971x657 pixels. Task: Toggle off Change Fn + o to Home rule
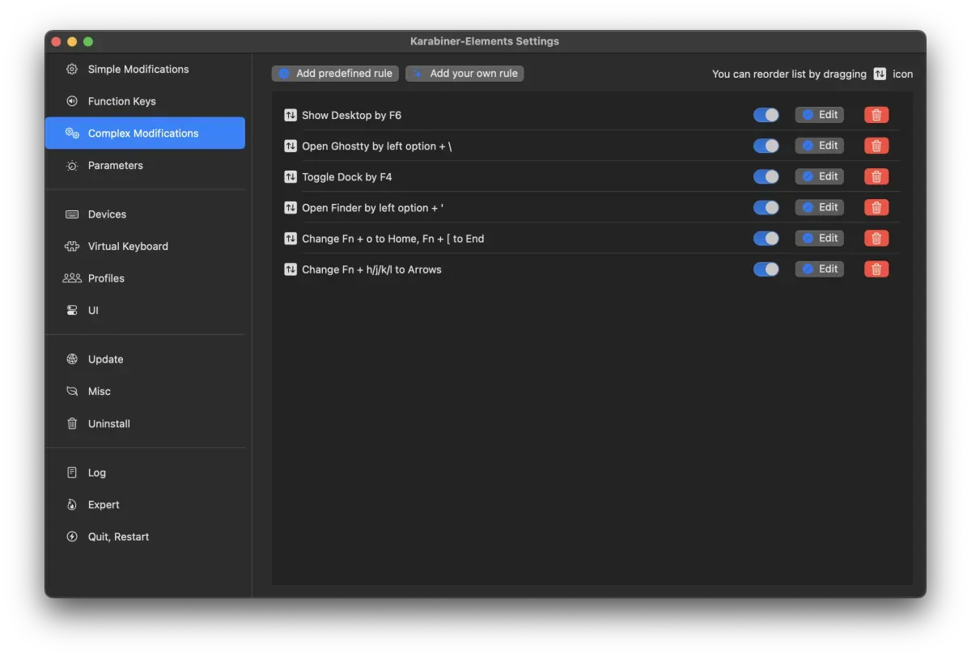point(765,239)
